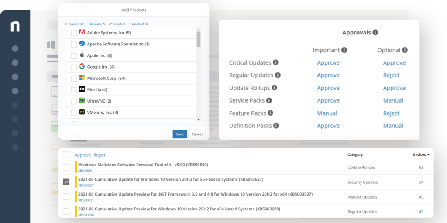Click Security Updates category cell
The width and height of the screenshot is (447, 223).
click(363, 182)
